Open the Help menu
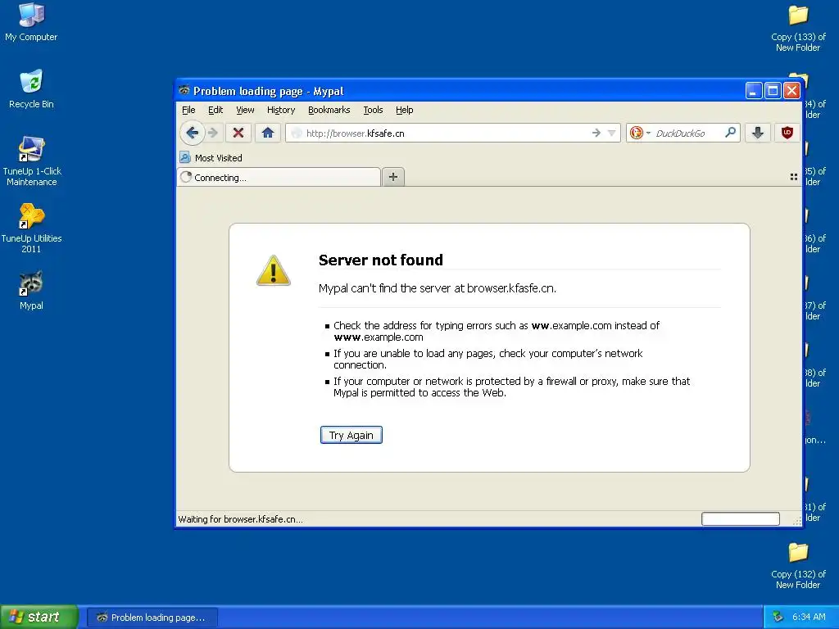 point(404,110)
